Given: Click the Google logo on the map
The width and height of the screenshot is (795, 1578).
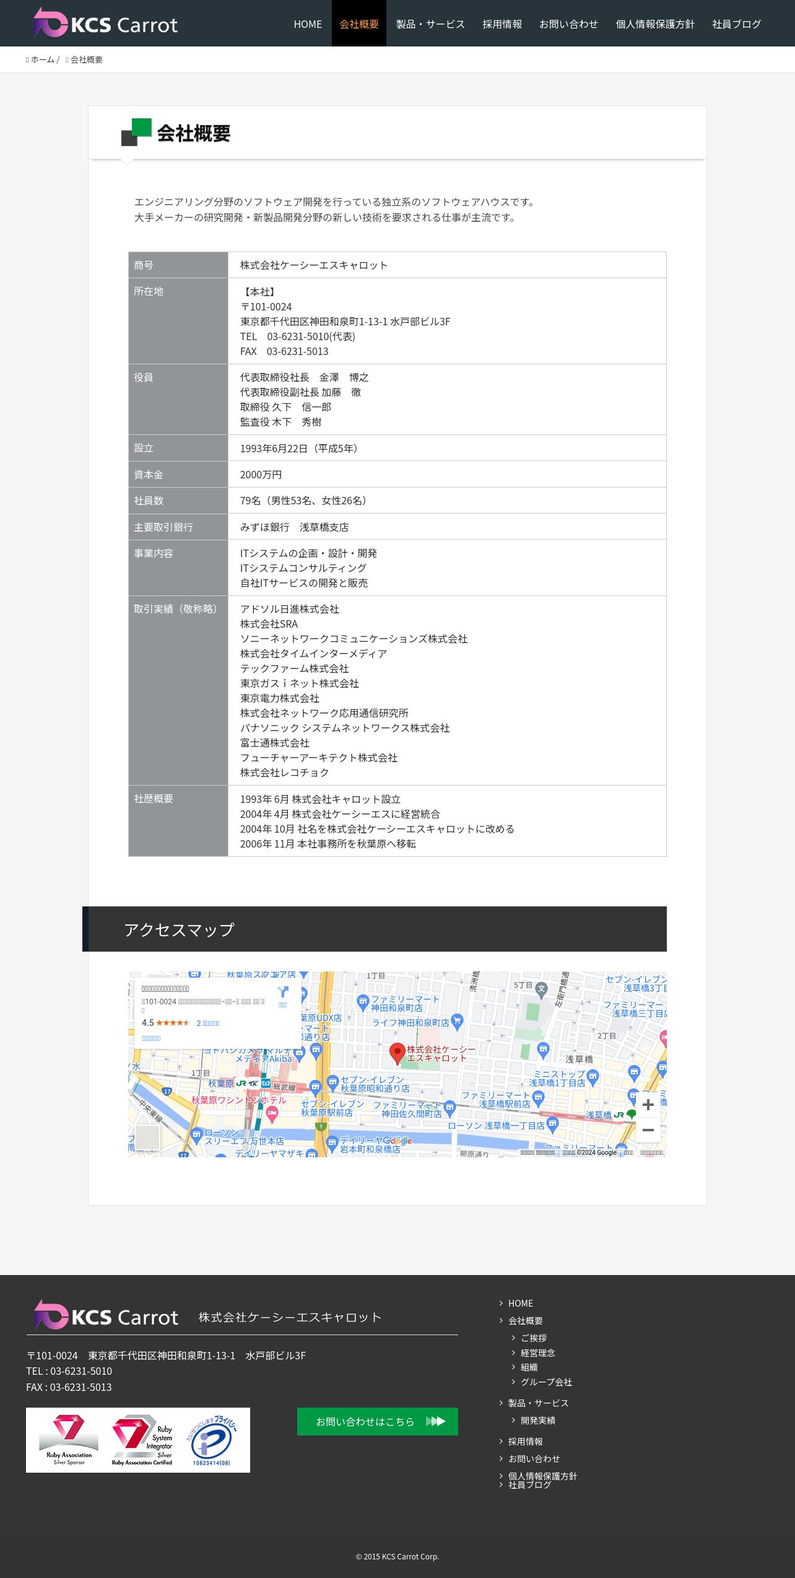Looking at the screenshot, I should [397, 1141].
